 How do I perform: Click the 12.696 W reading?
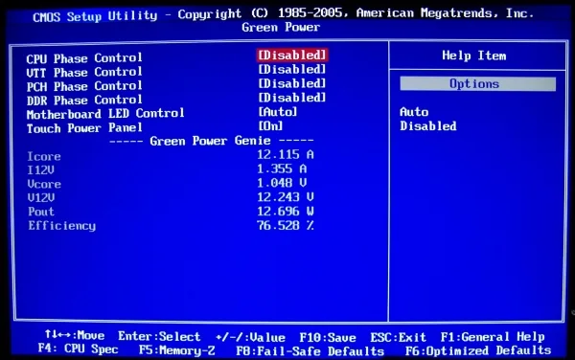coord(286,212)
